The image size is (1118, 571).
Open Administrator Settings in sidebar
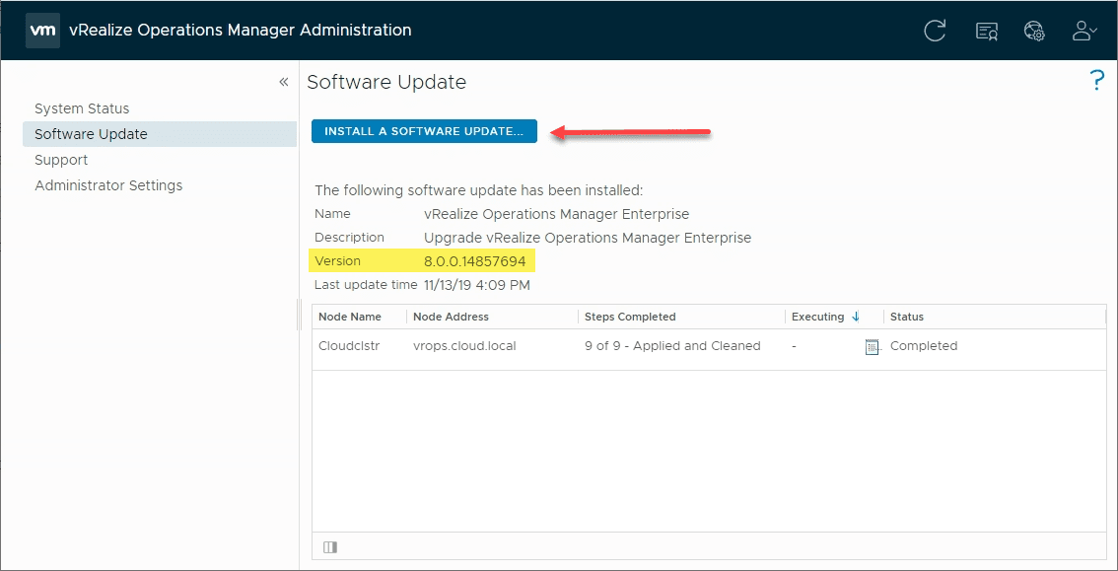tap(108, 185)
